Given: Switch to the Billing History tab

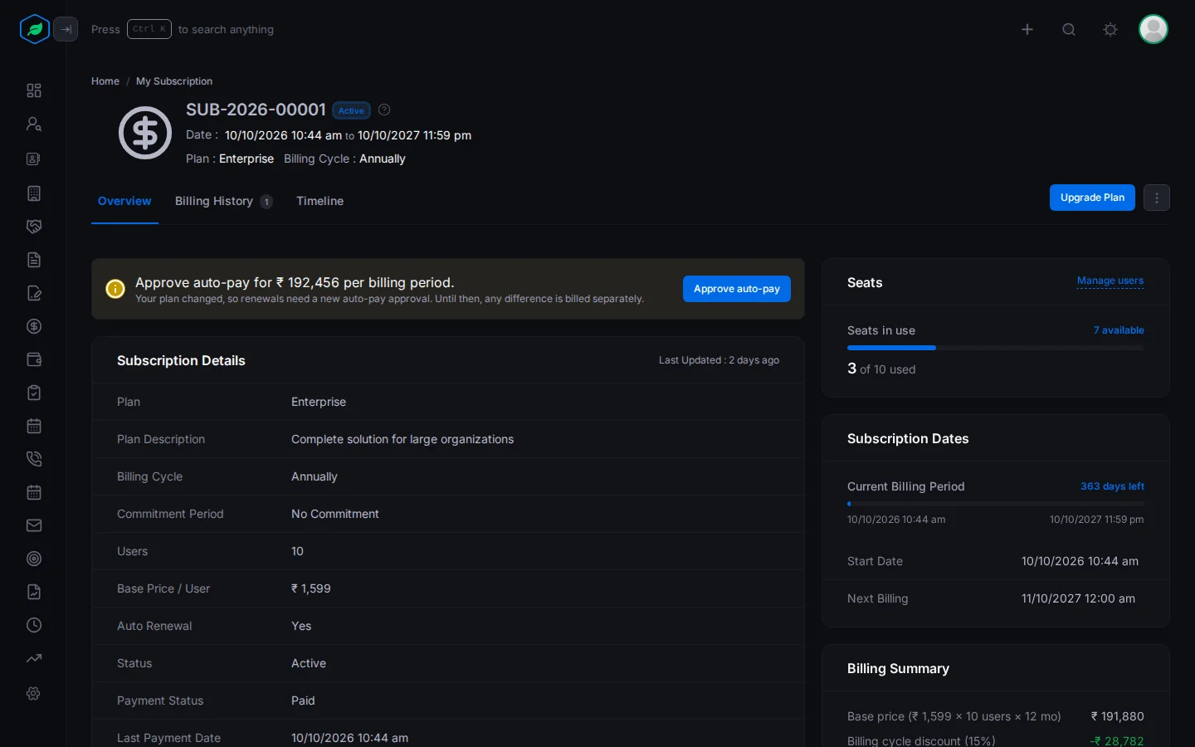Looking at the screenshot, I should (x=223, y=201).
